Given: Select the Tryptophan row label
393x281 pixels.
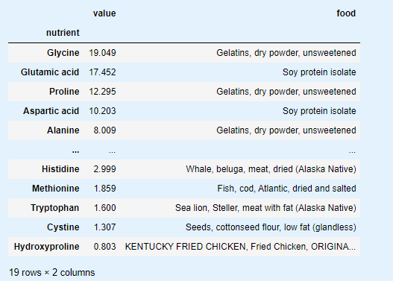Looking at the screenshot, I should pyautogui.click(x=55, y=208).
